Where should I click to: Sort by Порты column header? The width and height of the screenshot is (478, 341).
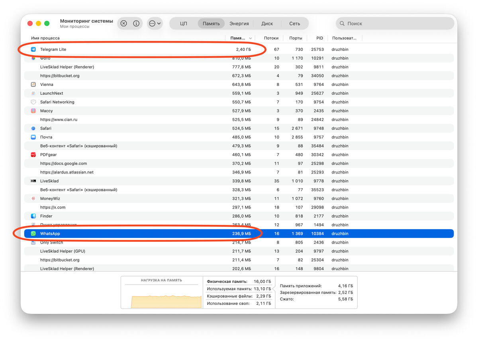[296, 38]
